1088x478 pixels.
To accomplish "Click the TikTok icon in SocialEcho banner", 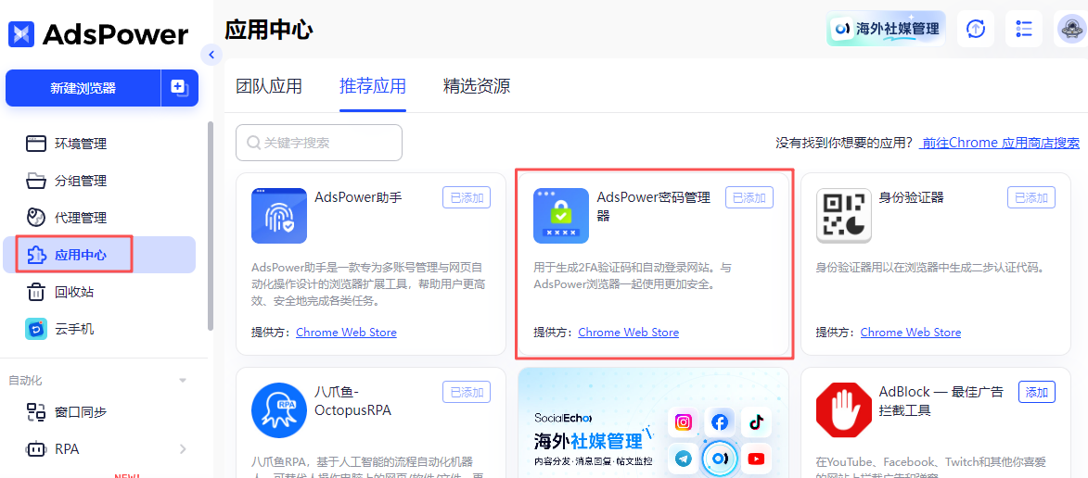I will coord(756,422).
